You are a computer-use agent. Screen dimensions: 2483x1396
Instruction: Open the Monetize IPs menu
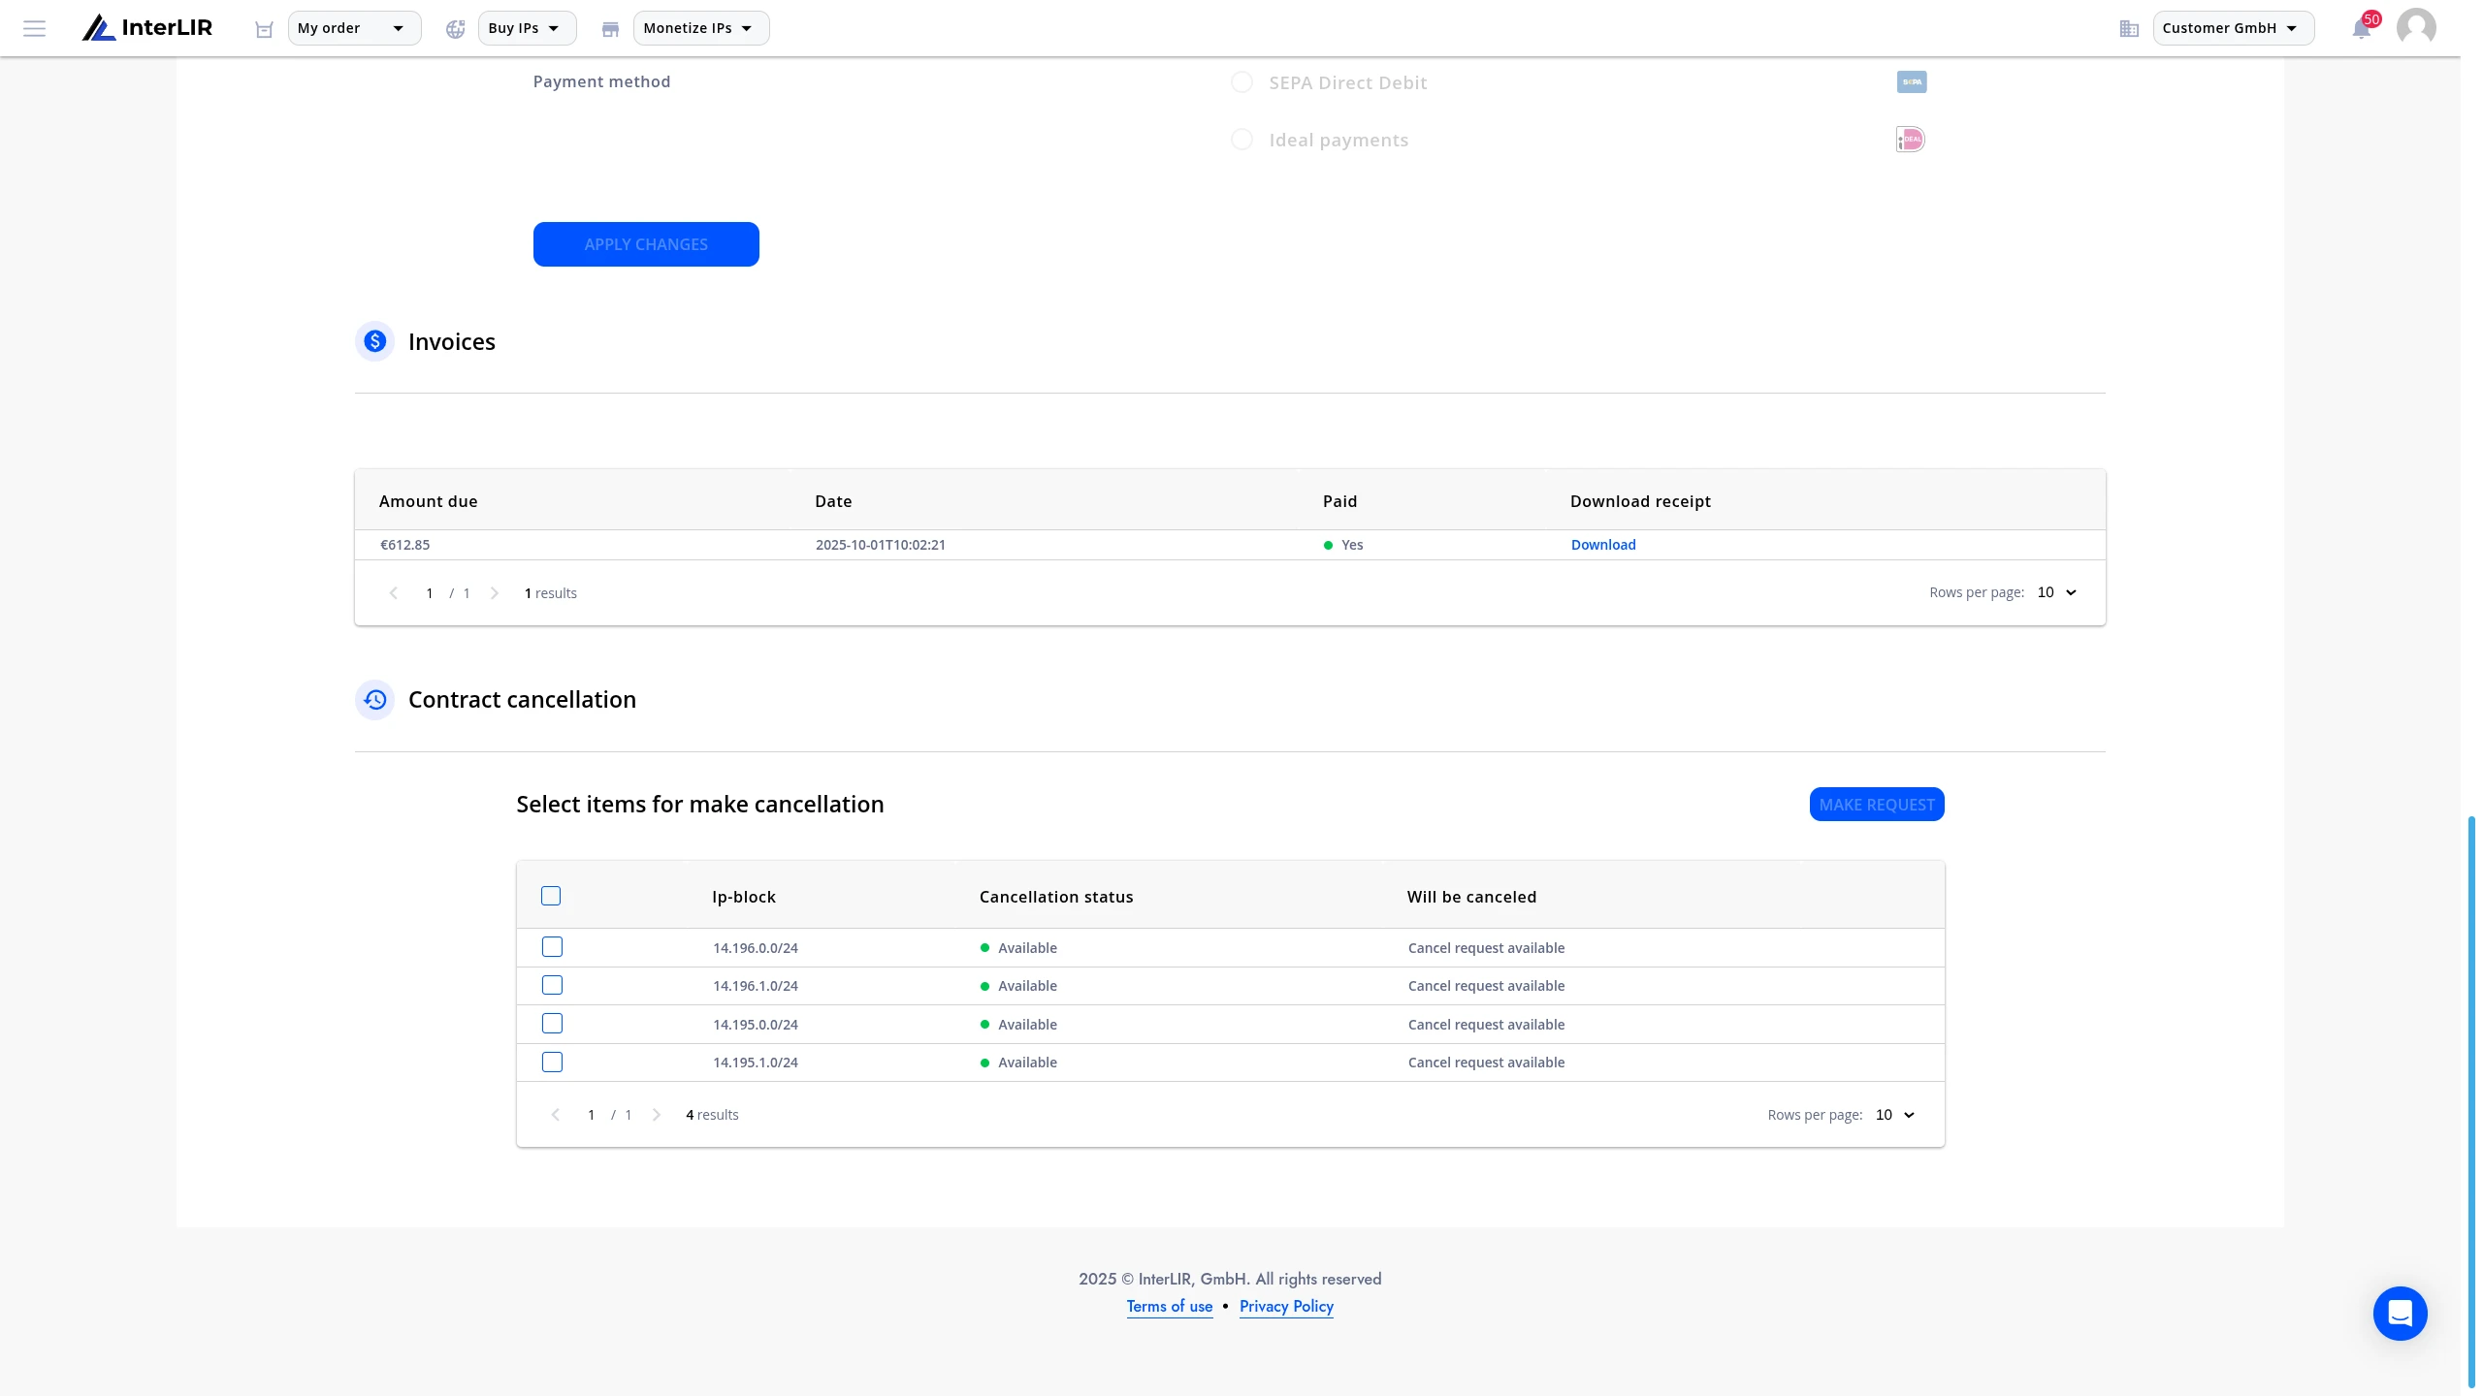(700, 28)
